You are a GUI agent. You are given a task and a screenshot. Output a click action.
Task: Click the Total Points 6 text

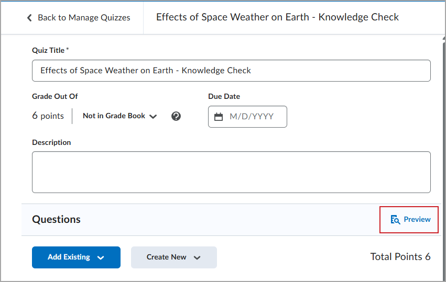tap(400, 257)
